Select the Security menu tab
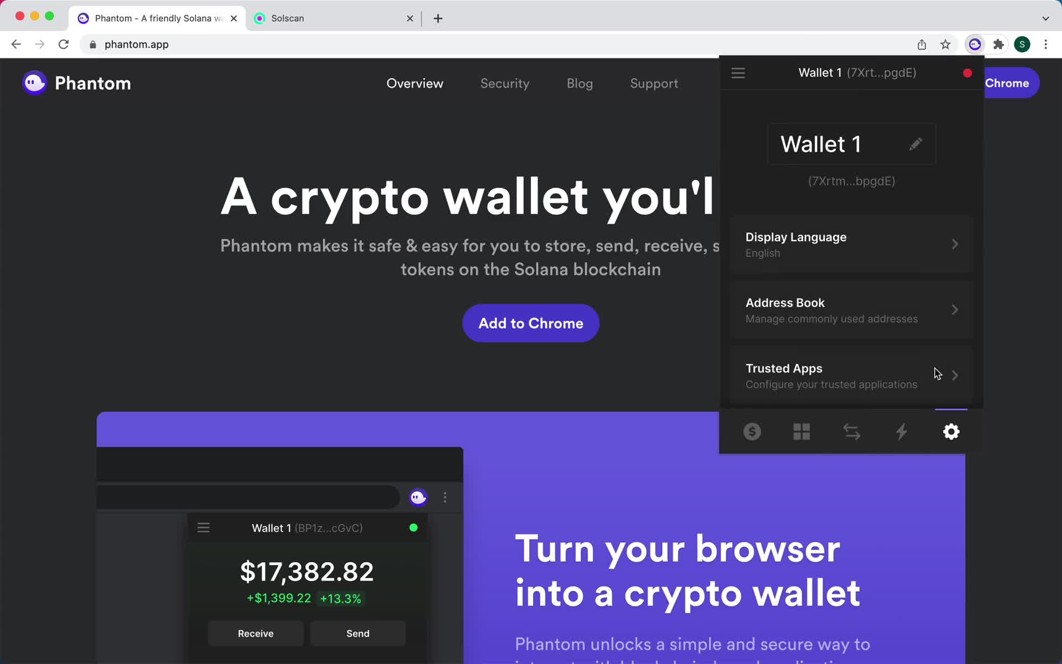Image resolution: width=1062 pixels, height=664 pixels. coord(504,84)
